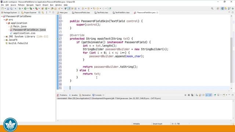The height and width of the screenshot is (132, 235).
Task: Maximize the Console panel
Action: 232,95
